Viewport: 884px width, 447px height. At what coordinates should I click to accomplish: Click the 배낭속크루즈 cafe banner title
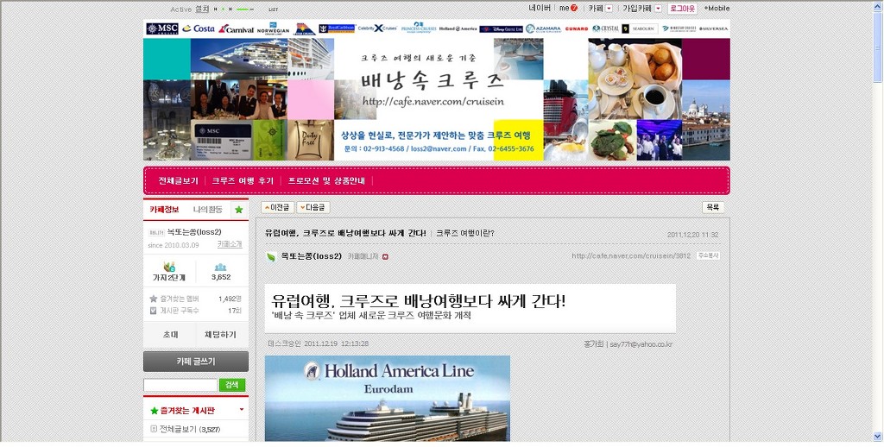point(433,82)
